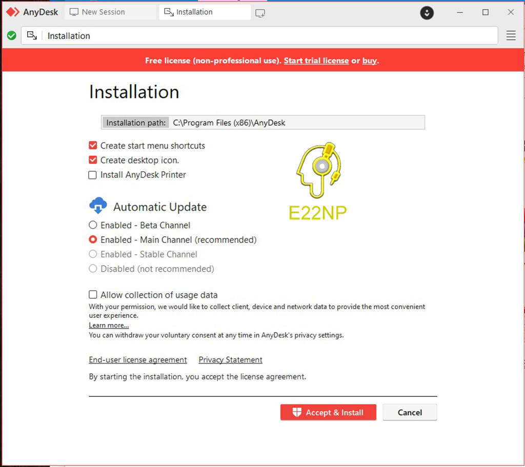Click the AnyDesk logo icon
The height and width of the screenshot is (467, 525).
coord(13,12)
